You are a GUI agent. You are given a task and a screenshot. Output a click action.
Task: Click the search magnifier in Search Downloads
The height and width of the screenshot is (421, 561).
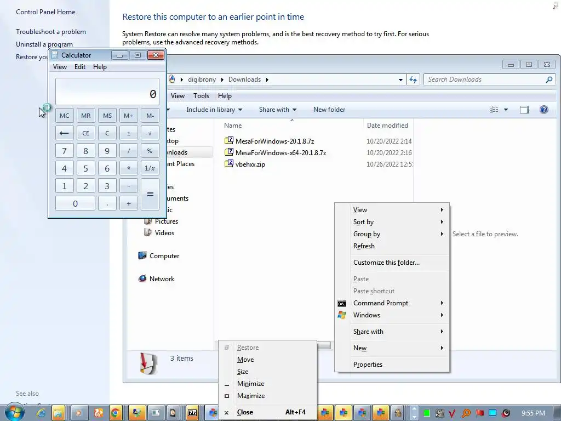[549, 79]
